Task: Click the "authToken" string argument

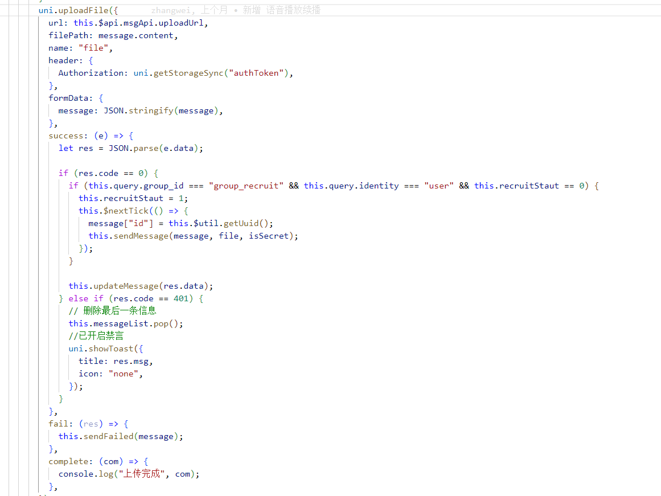Action: 258,73
